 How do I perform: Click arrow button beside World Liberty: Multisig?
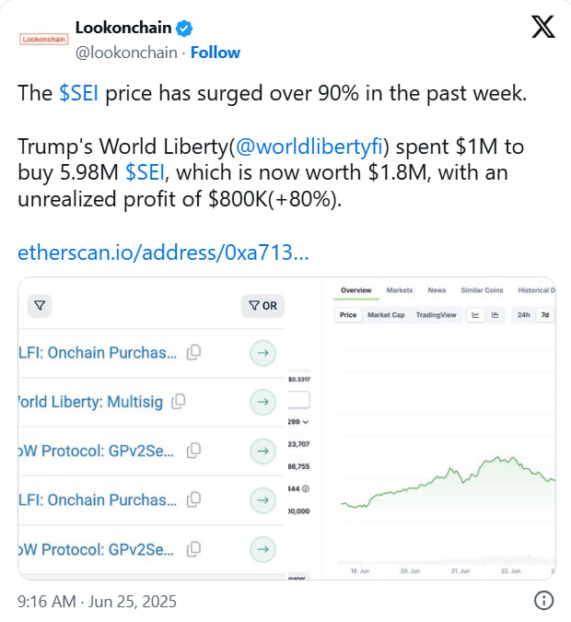click(262, 402)
